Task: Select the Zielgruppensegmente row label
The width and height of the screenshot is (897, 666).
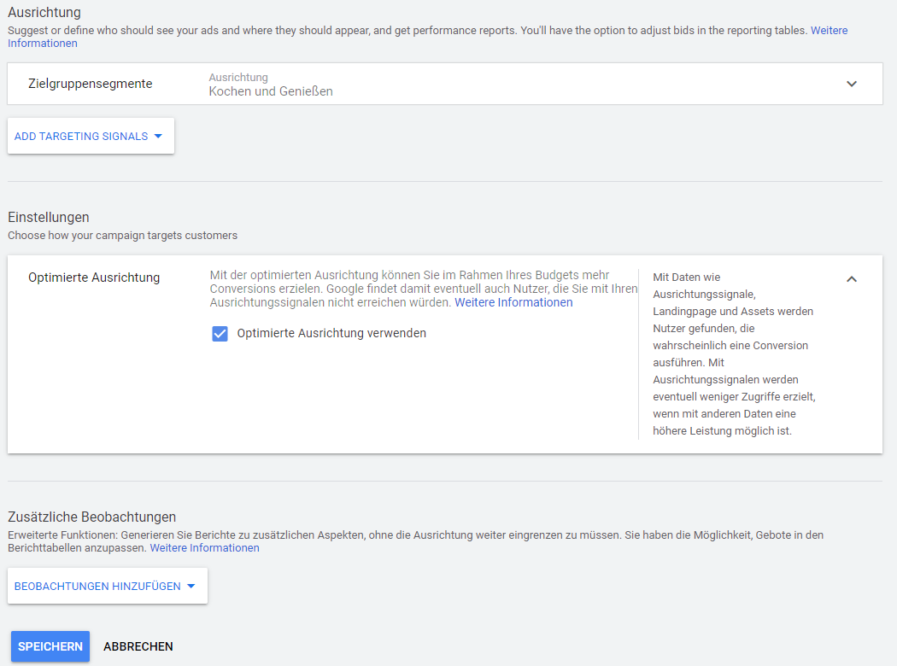Action: pos(91,84)
